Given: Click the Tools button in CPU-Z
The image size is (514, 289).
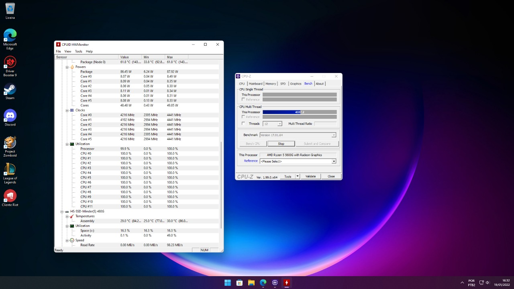Looking at the screenshot, I should click(288, 177).
